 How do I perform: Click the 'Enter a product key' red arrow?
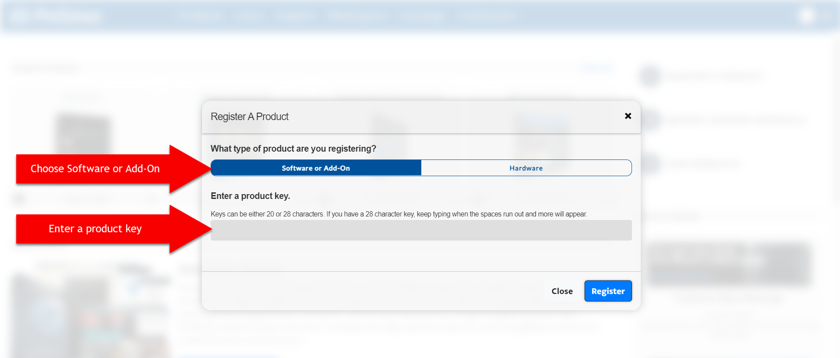point(96,229)
